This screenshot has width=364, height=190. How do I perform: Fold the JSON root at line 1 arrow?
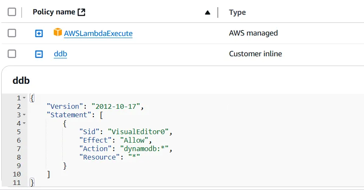point(24,98)
